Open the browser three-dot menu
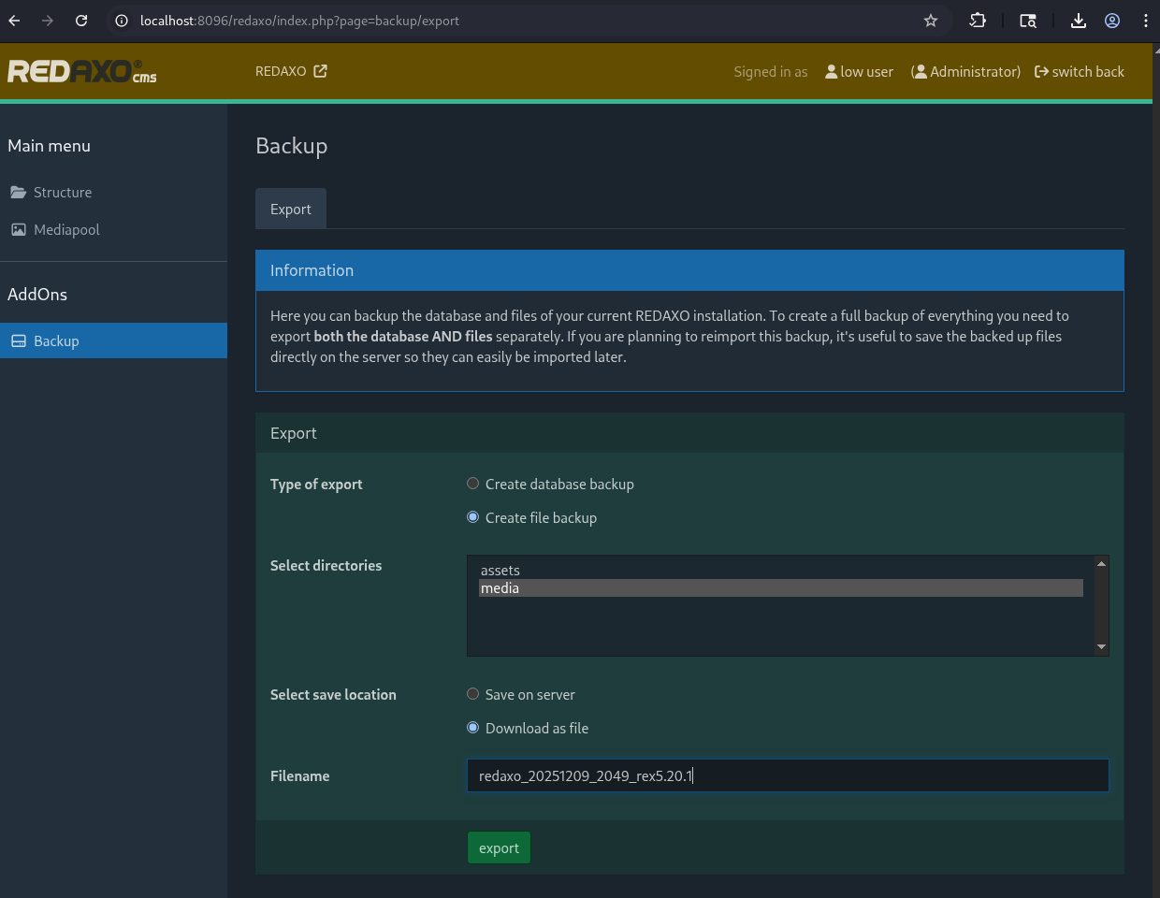Screen dimensions: 1160x898 pos(1146,21)
